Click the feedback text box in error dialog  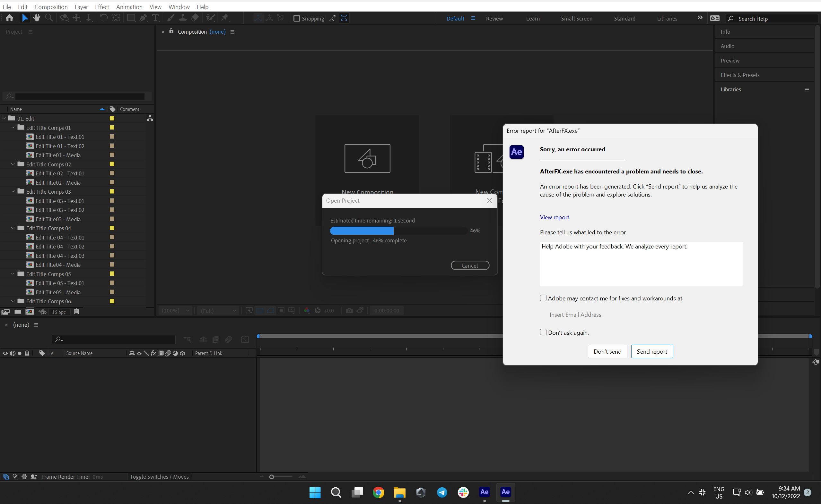point(641,264)
